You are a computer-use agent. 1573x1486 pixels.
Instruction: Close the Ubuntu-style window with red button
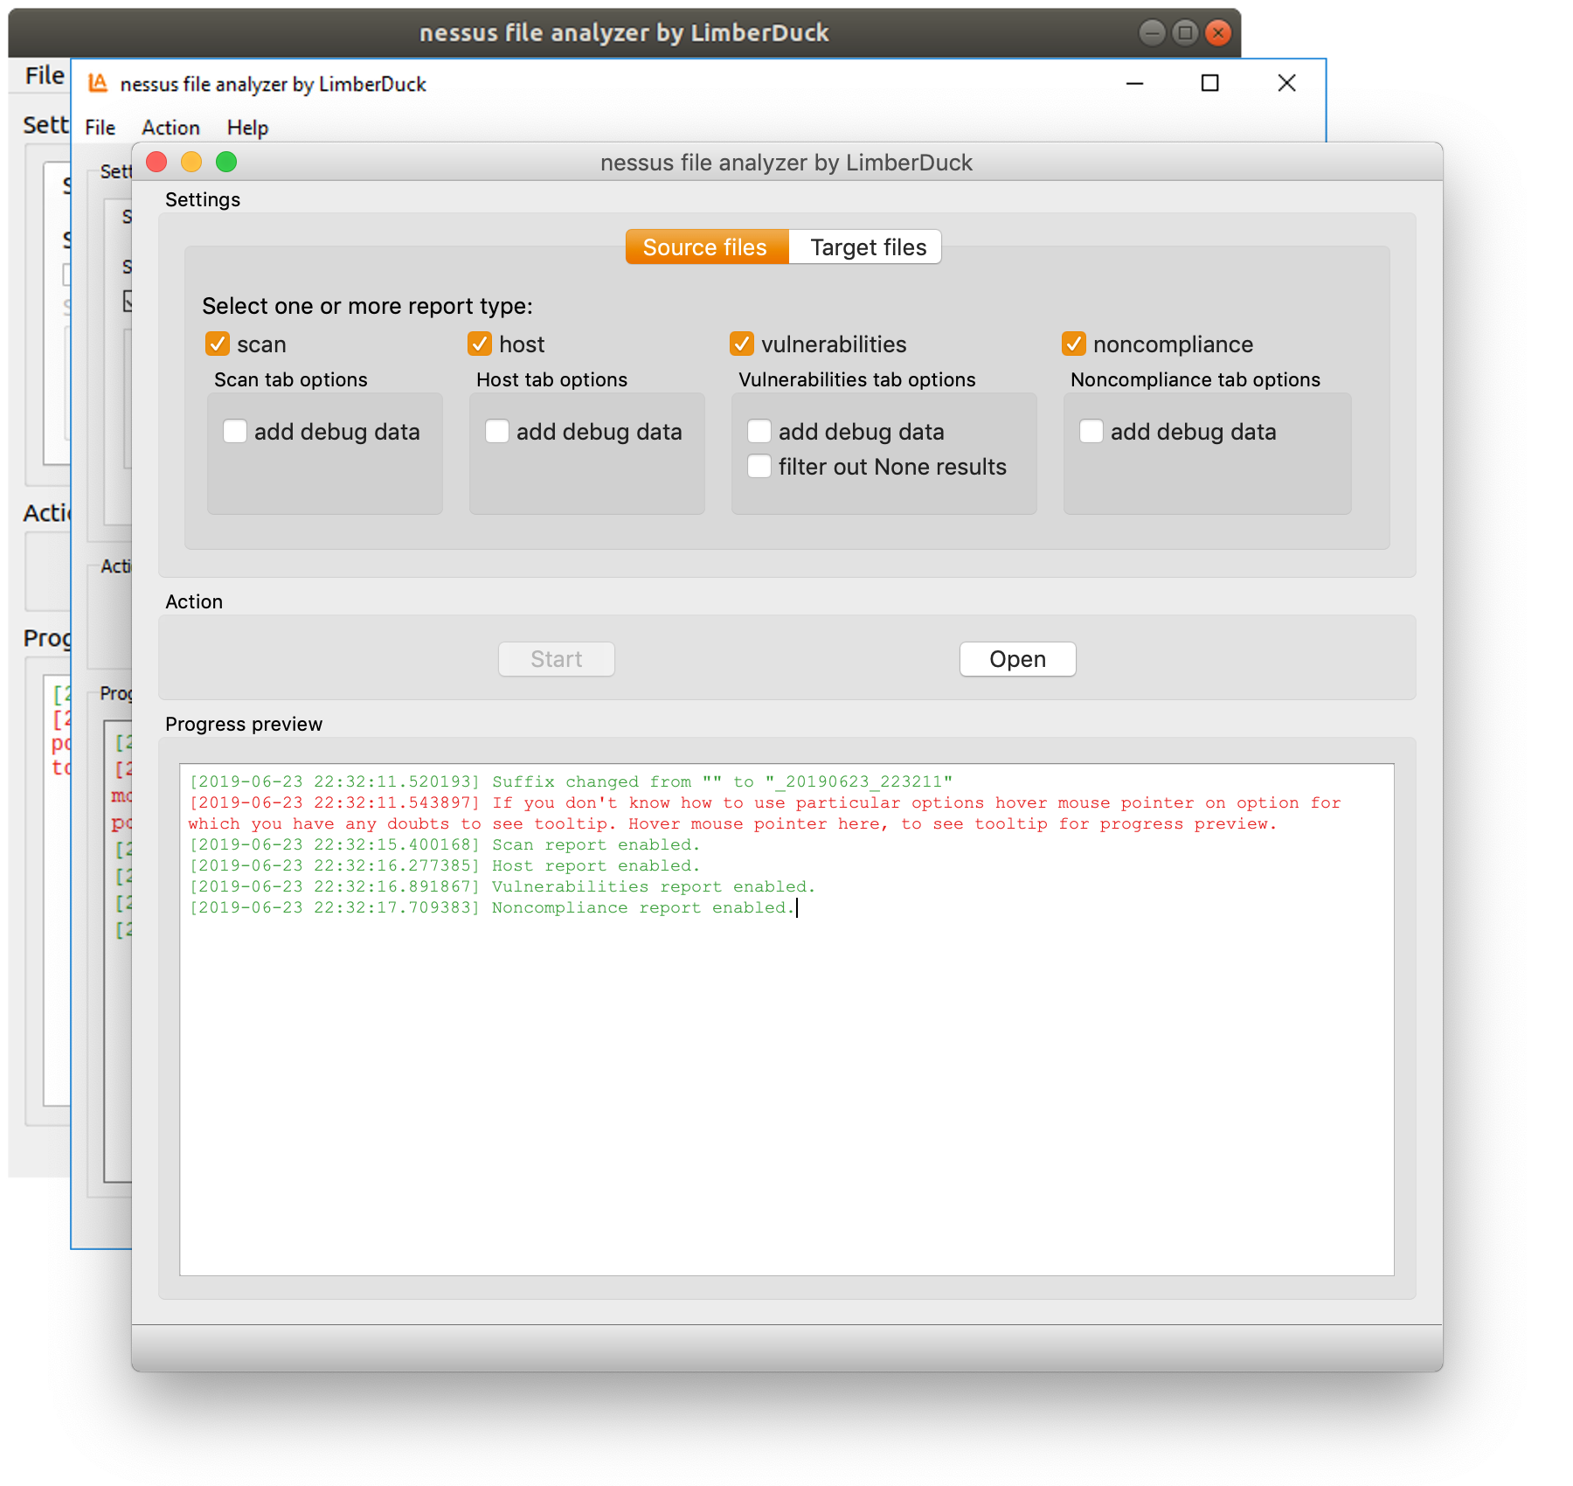pos(1217,33)
